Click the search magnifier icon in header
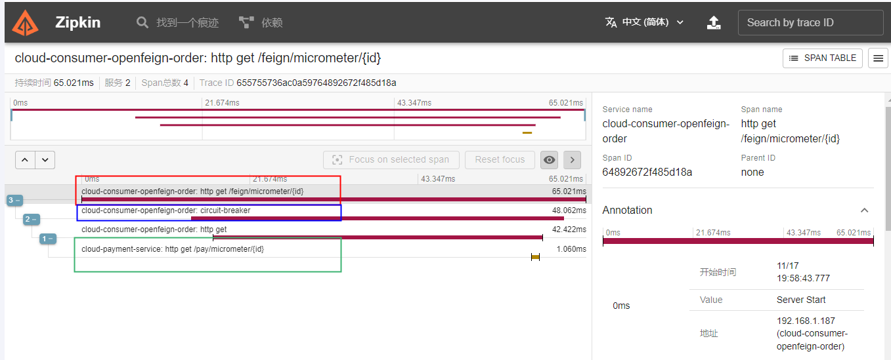 point(142,22)
